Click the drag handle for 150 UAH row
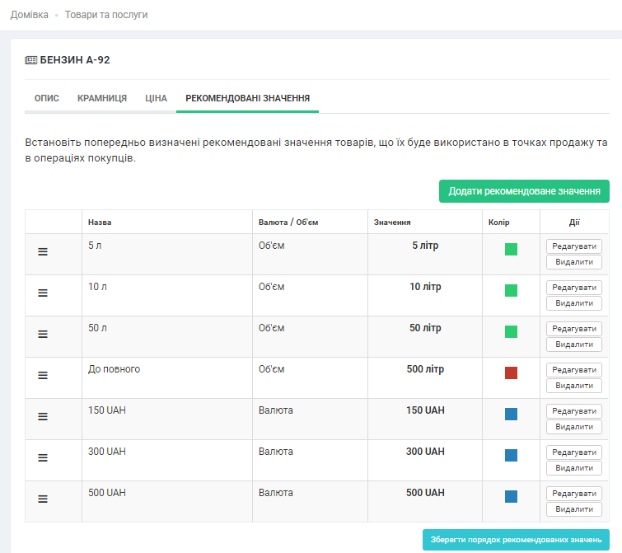Screen dimensions: 622x553 pos(43,416)
